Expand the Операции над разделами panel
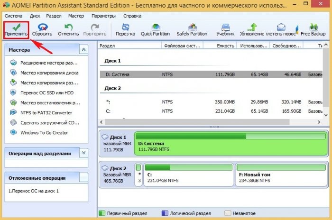The image size is (332, 220). [x=83, y=153]
